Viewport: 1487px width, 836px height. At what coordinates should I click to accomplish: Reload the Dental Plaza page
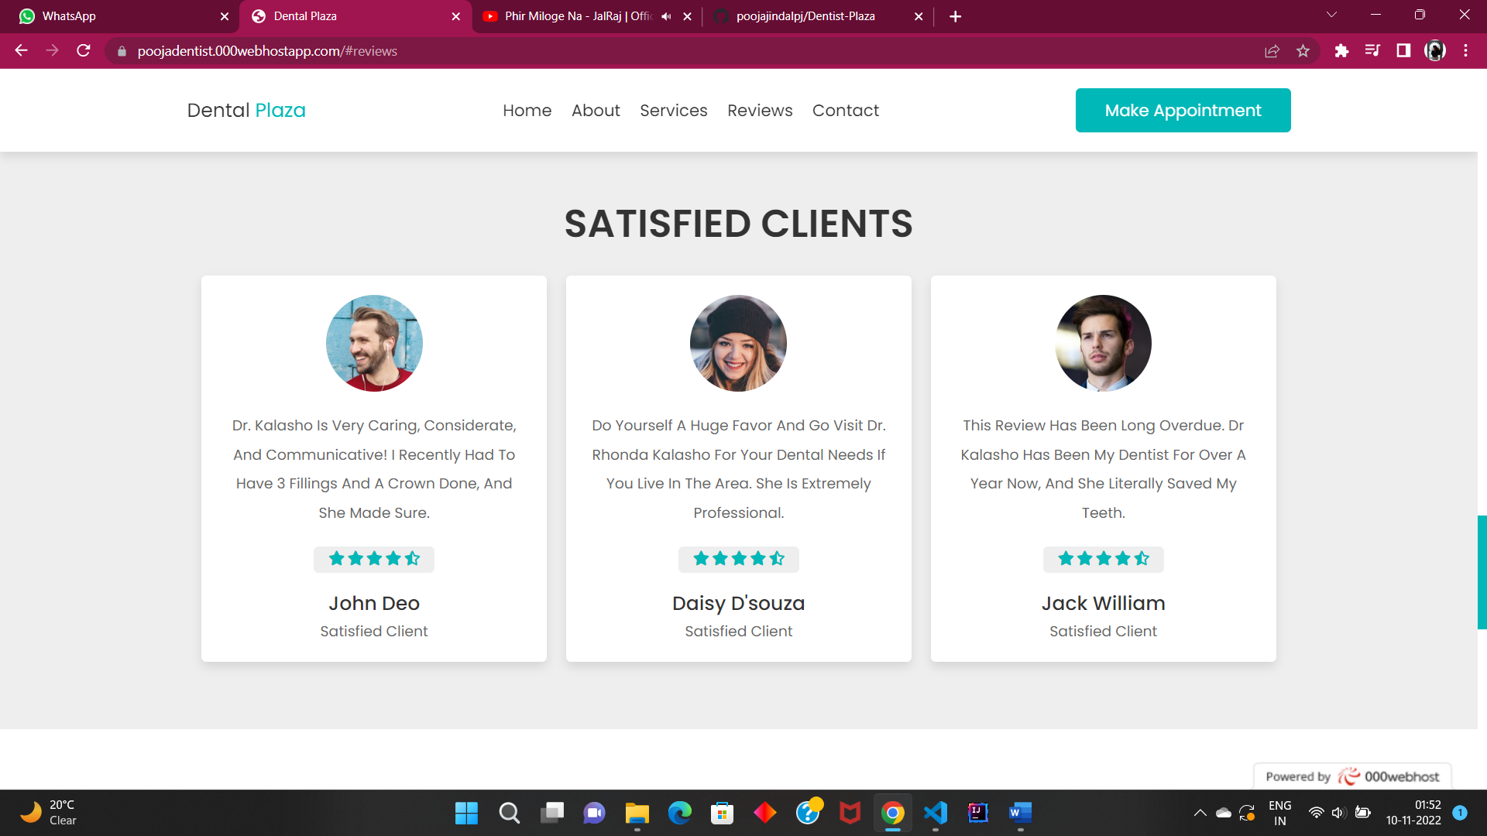click(84, 51)
